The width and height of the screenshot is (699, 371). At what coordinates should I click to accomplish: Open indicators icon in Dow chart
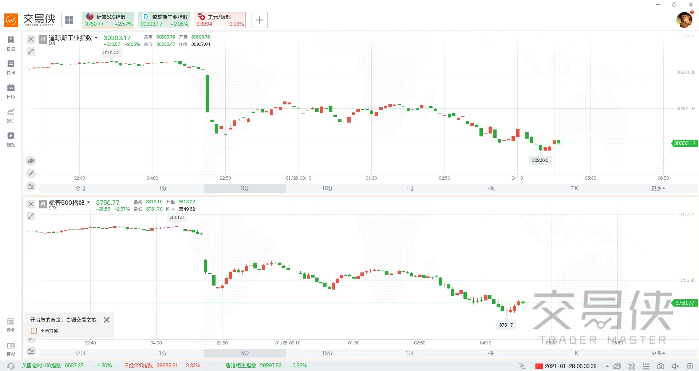[x=31, y=186]
